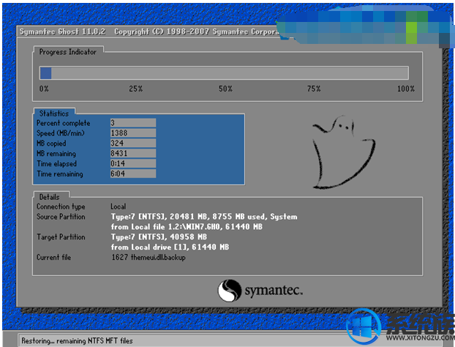Viewport: 455px width, 347px height.
Task: Click the Time elapsed value 0:14
Action: tap(133, 163)
